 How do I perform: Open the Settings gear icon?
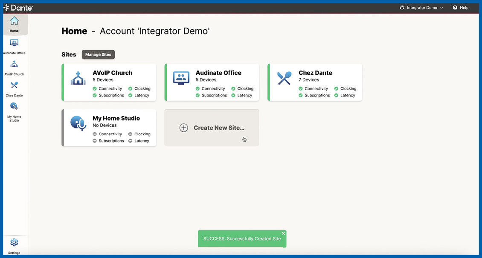click(x=14, y=243)
